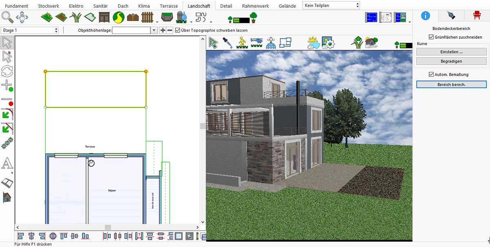Open the Gelände menu tab

pos(287,5)
